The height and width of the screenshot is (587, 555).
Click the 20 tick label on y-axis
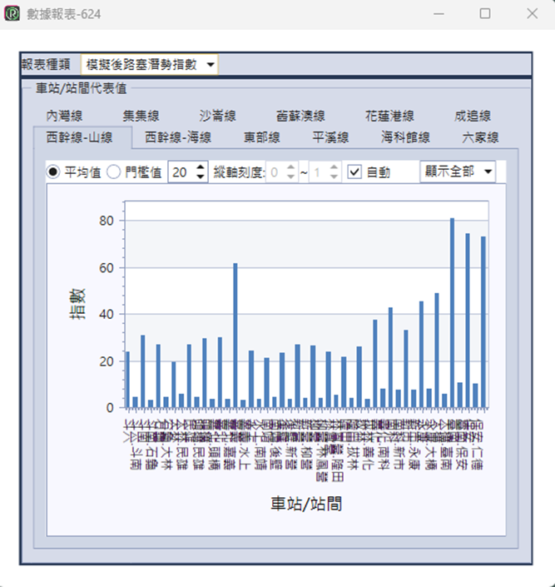tap(107, 361)
